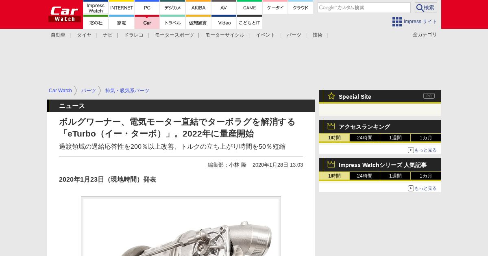
Task: Open the INTERNET Watch tab
Action: [122, 7]
